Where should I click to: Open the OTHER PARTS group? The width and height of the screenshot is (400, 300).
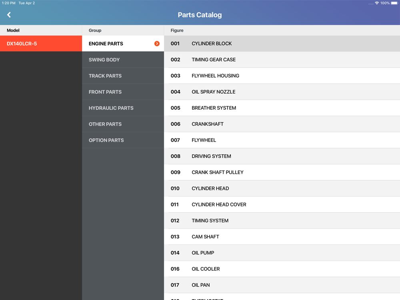[123, 124]
